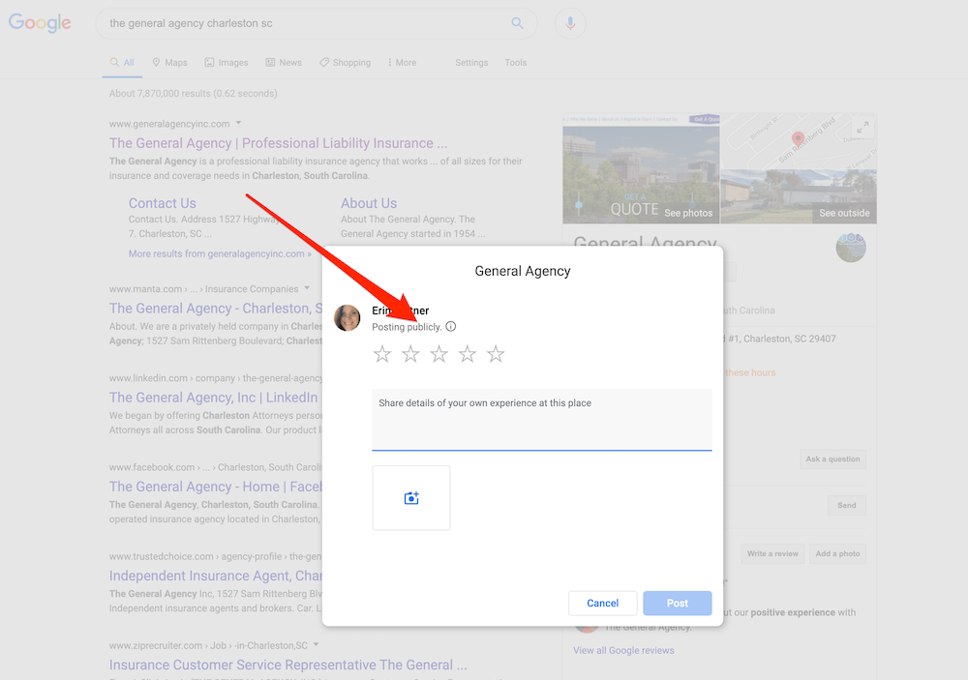Add a photo with the camera icon box
Screen dimensions: 968x680
[411, 498]
